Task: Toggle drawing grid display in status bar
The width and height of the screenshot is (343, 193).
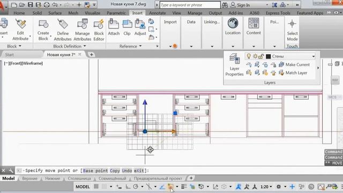Action: 96,187
